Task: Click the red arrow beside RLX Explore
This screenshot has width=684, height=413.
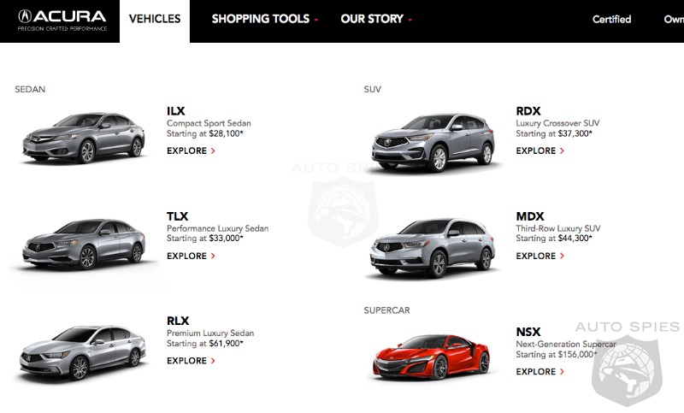Action: pyautogui.click(x=213, y=361)
